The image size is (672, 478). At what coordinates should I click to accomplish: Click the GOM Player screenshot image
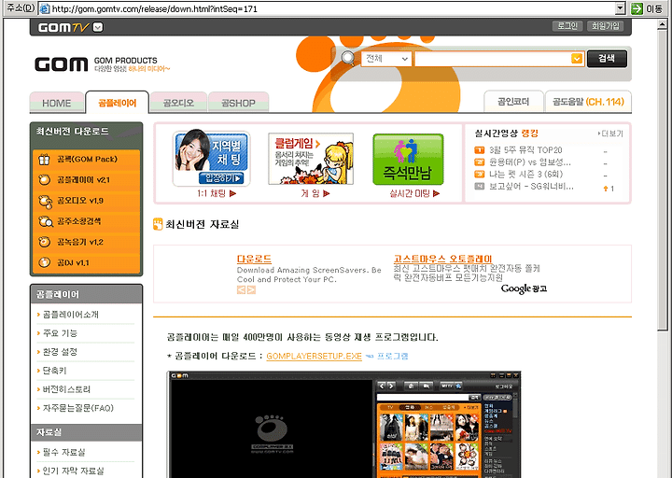(343, 425)
